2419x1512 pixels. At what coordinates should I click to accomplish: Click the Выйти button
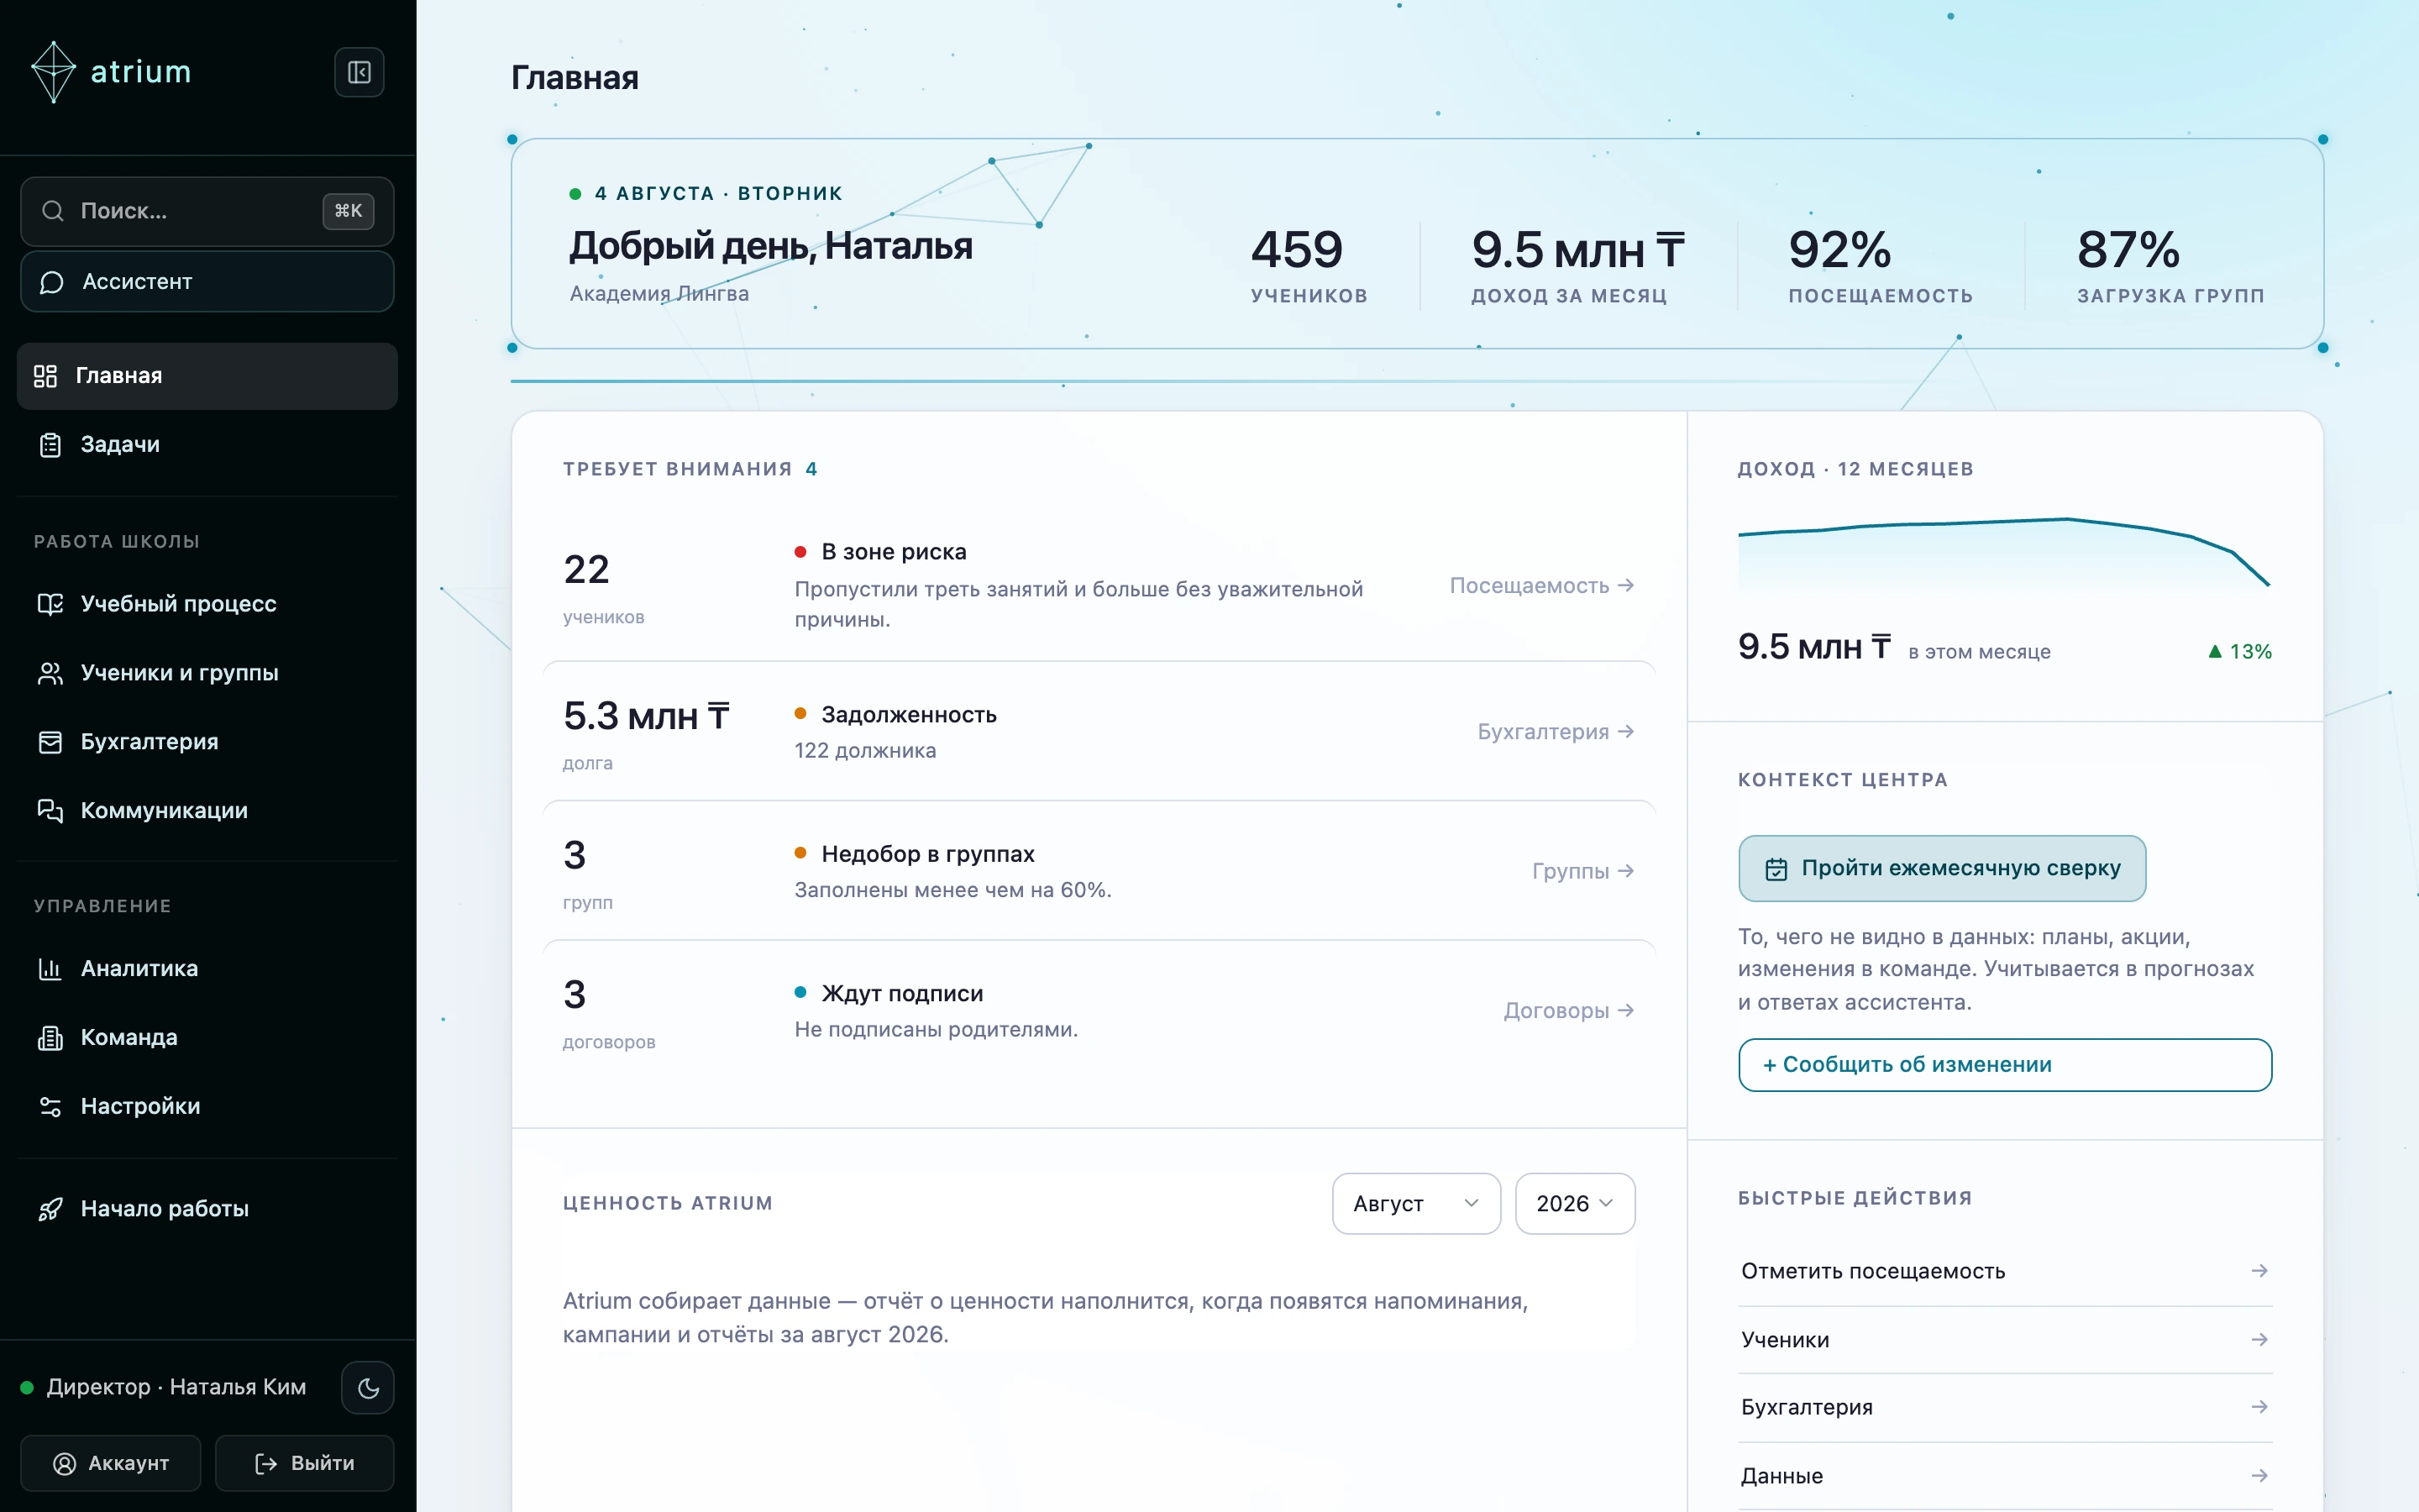pyautogui.click(x=305, y=1464)
